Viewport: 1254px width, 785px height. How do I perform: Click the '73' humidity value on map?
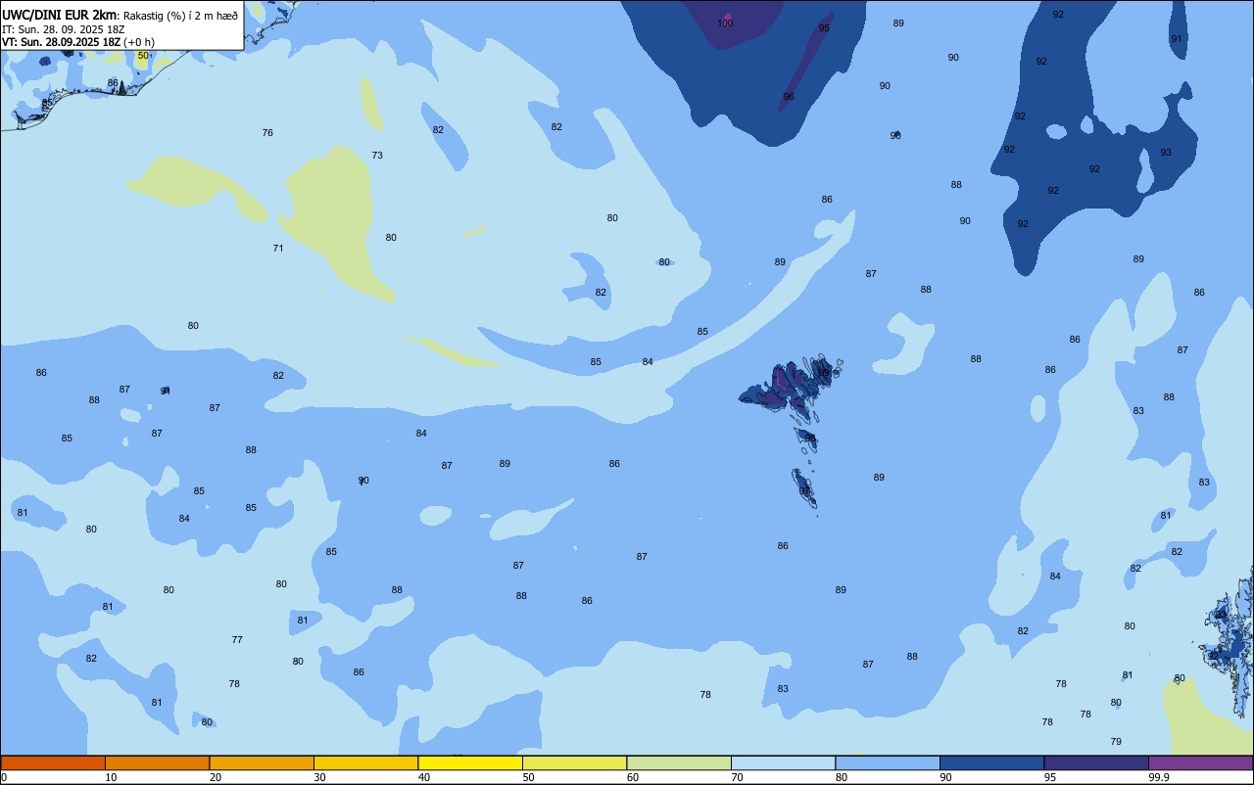(377, 155)
